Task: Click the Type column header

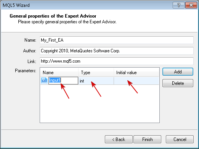Action: (x=96, y=73)
